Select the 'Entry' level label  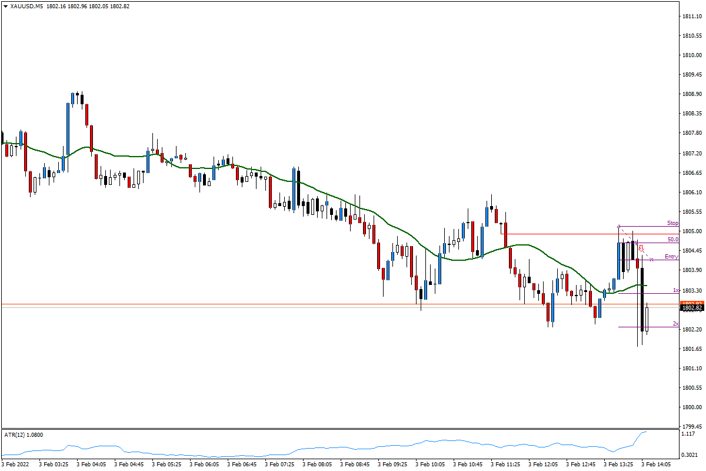(671, 257)
